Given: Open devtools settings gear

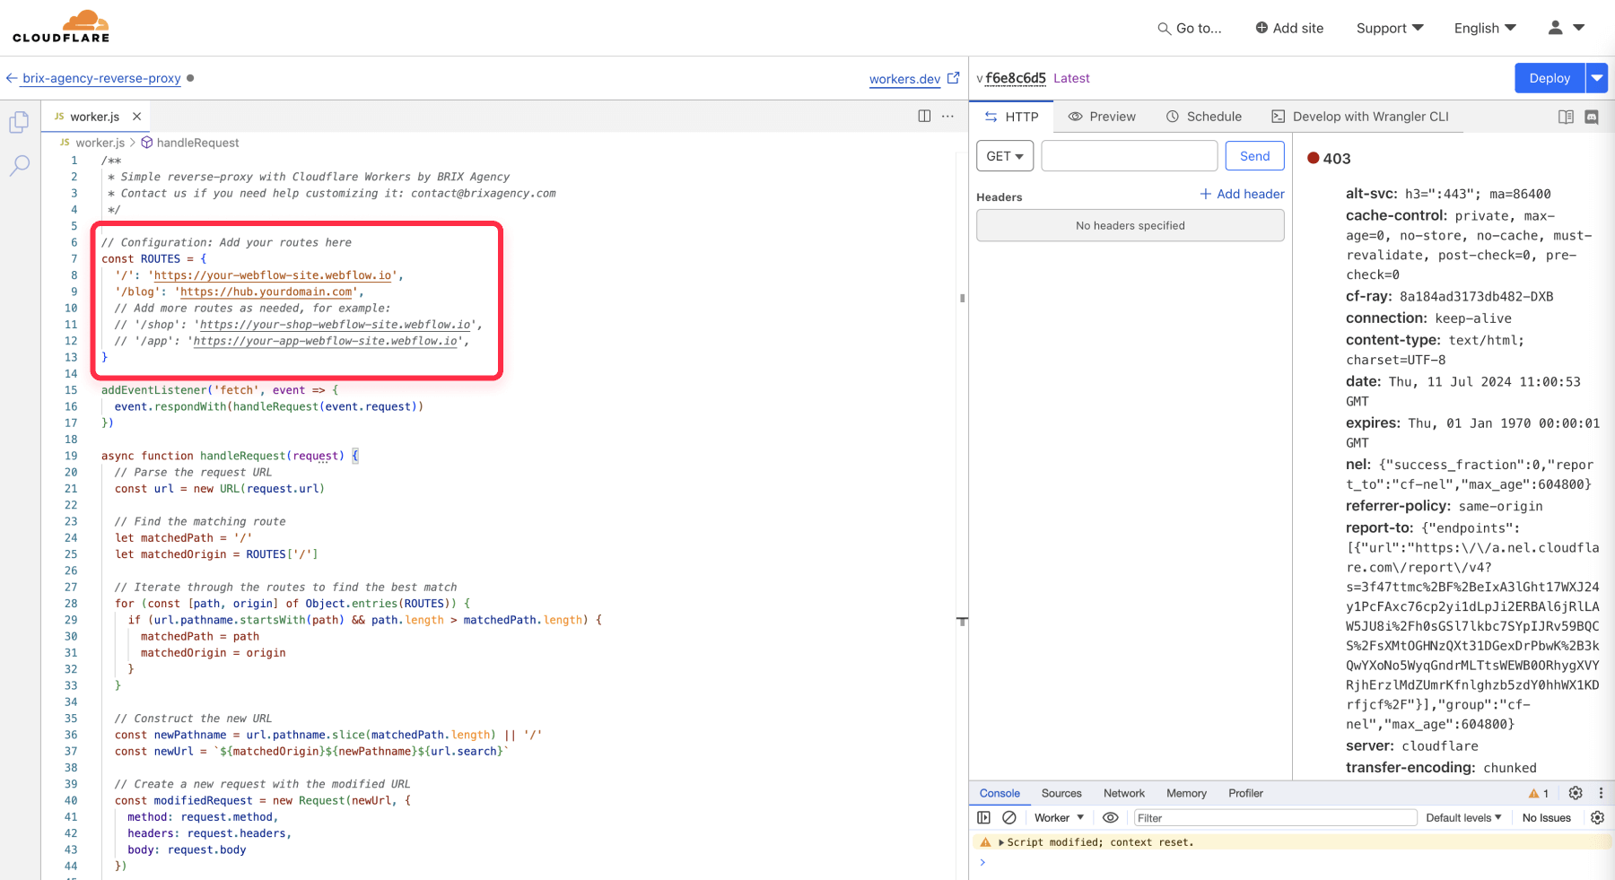Looking at the screenshot, I should click(1576, 793).
